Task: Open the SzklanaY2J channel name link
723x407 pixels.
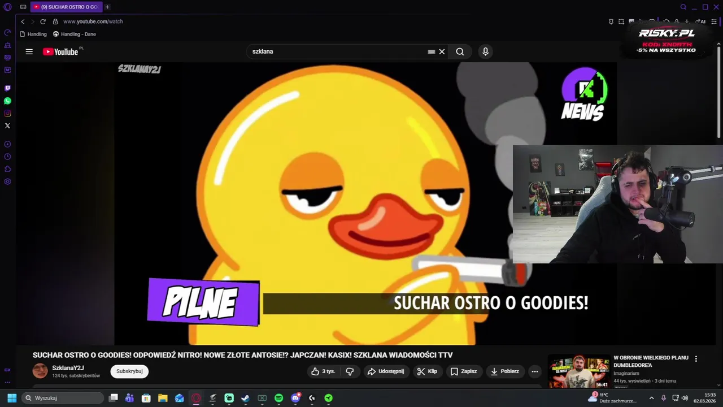Action: (68, 368)
